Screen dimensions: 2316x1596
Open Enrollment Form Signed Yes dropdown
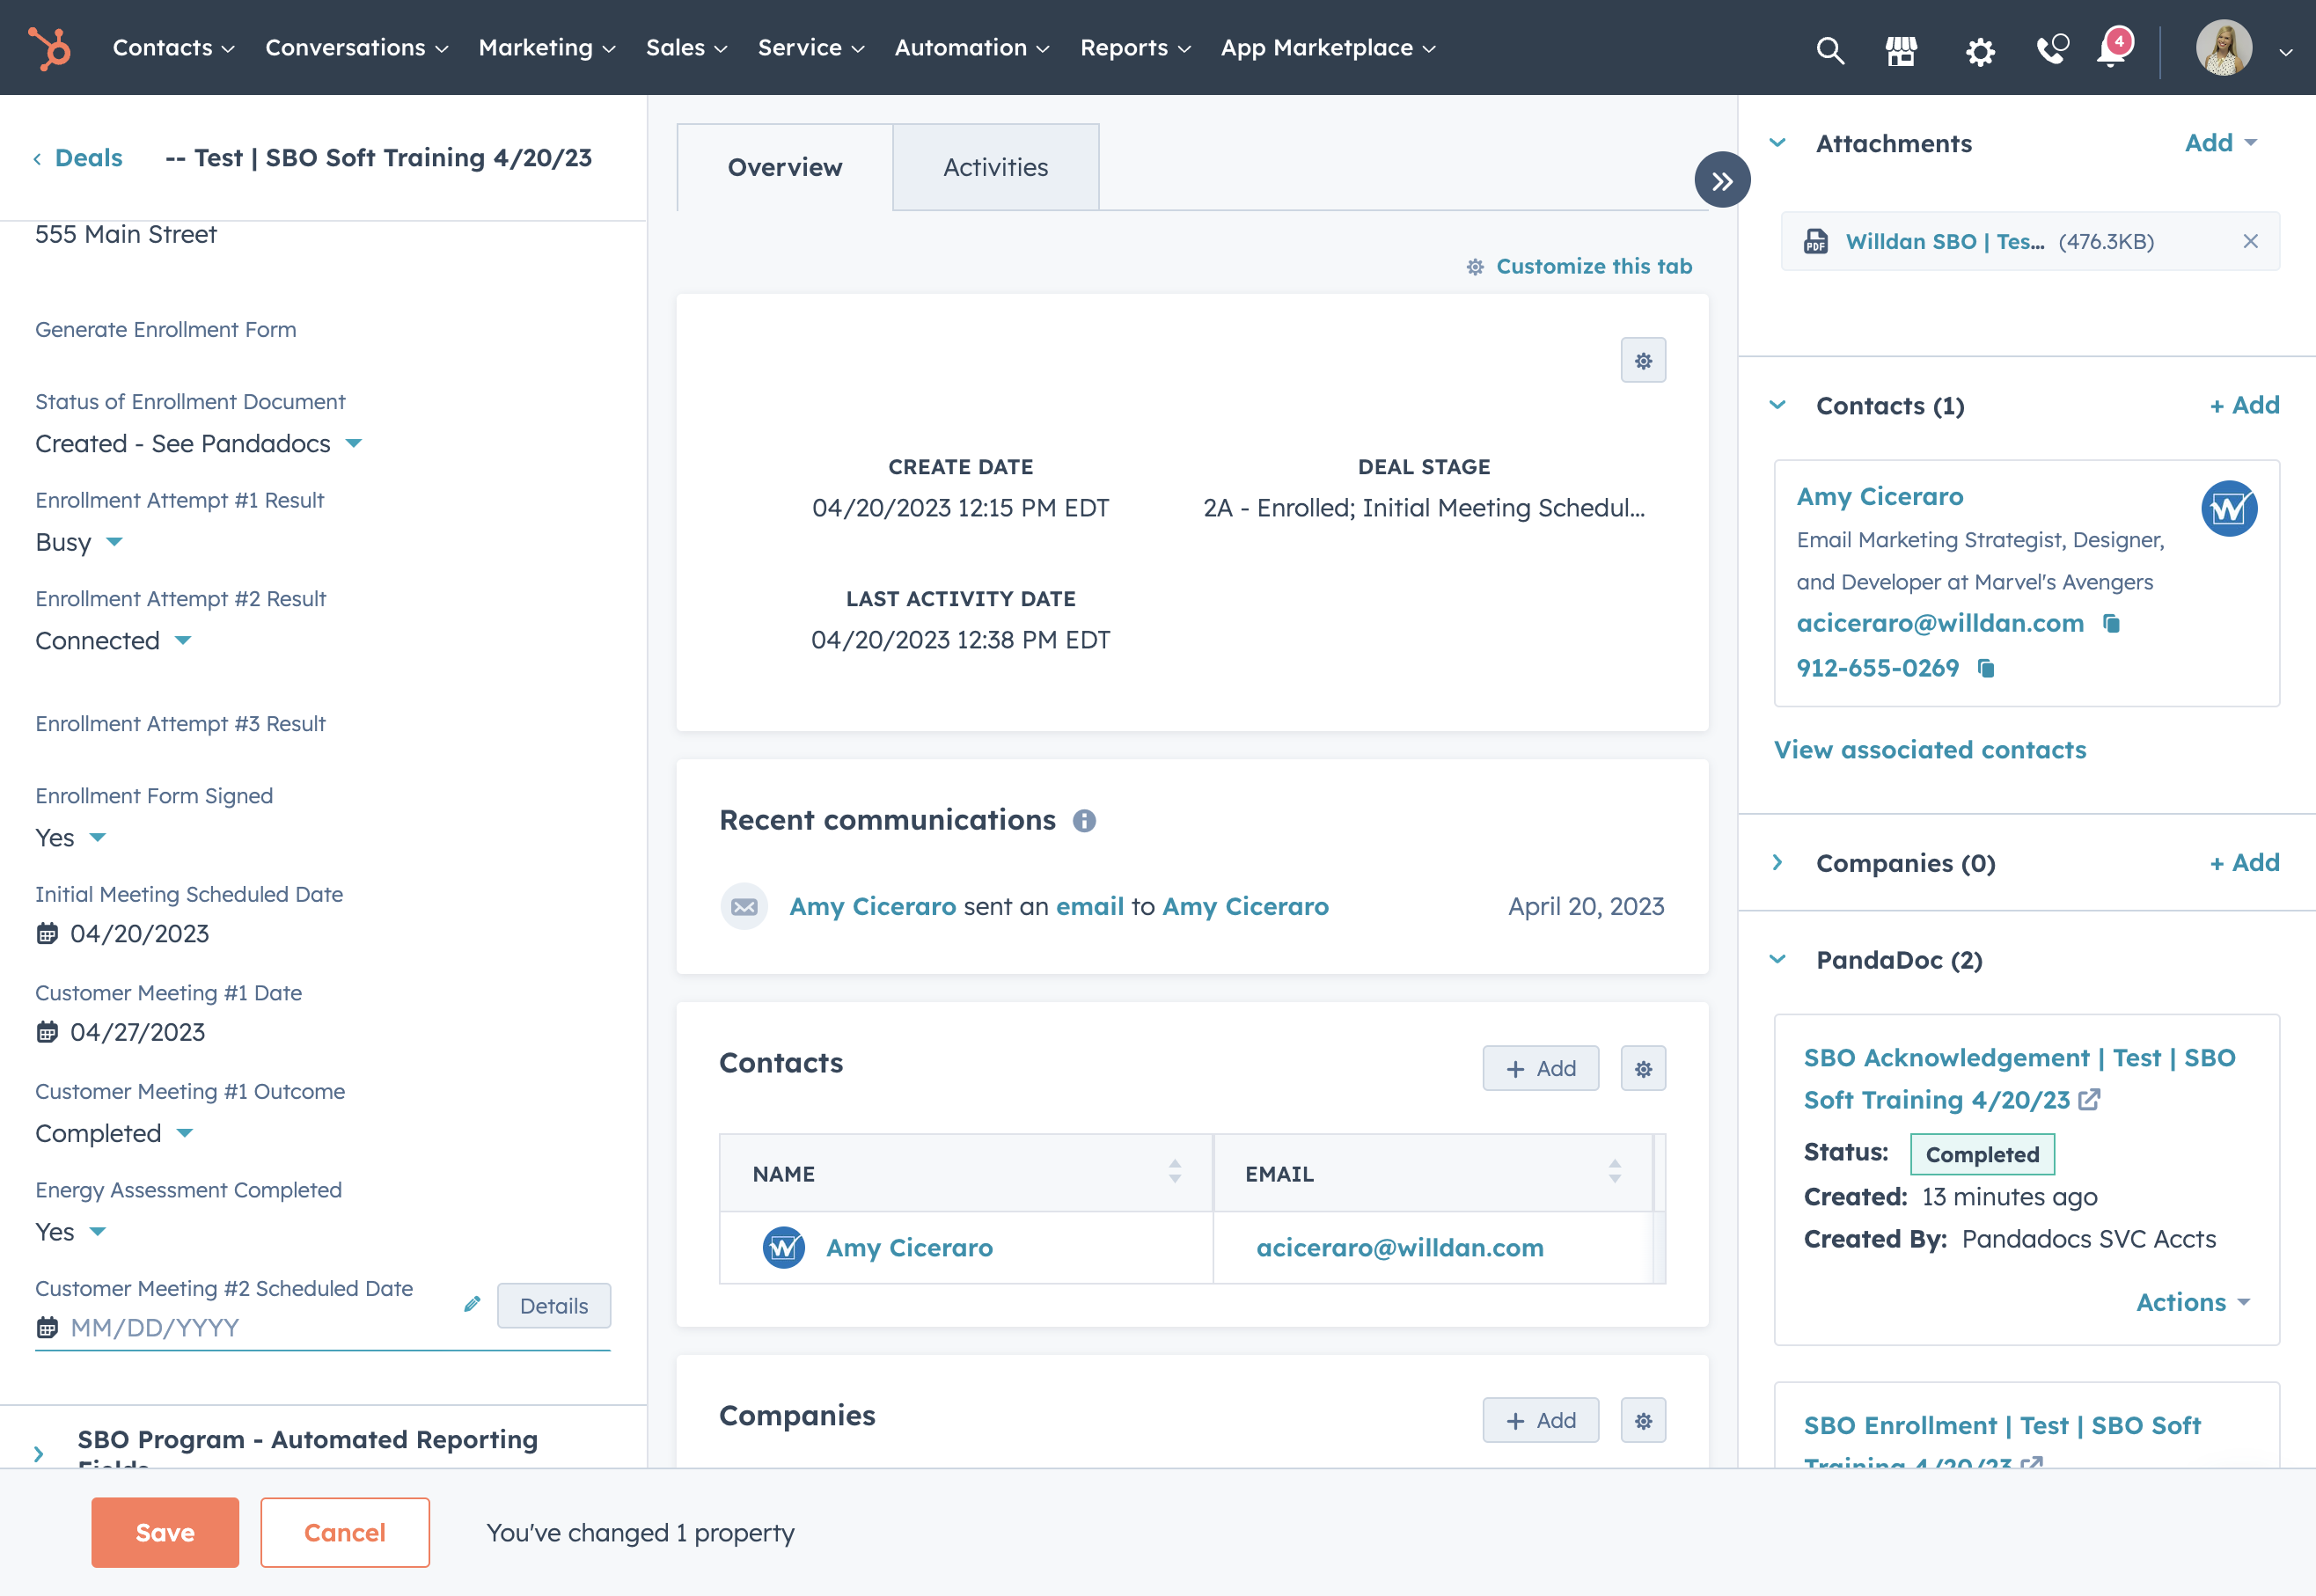(x=70, y=838)
